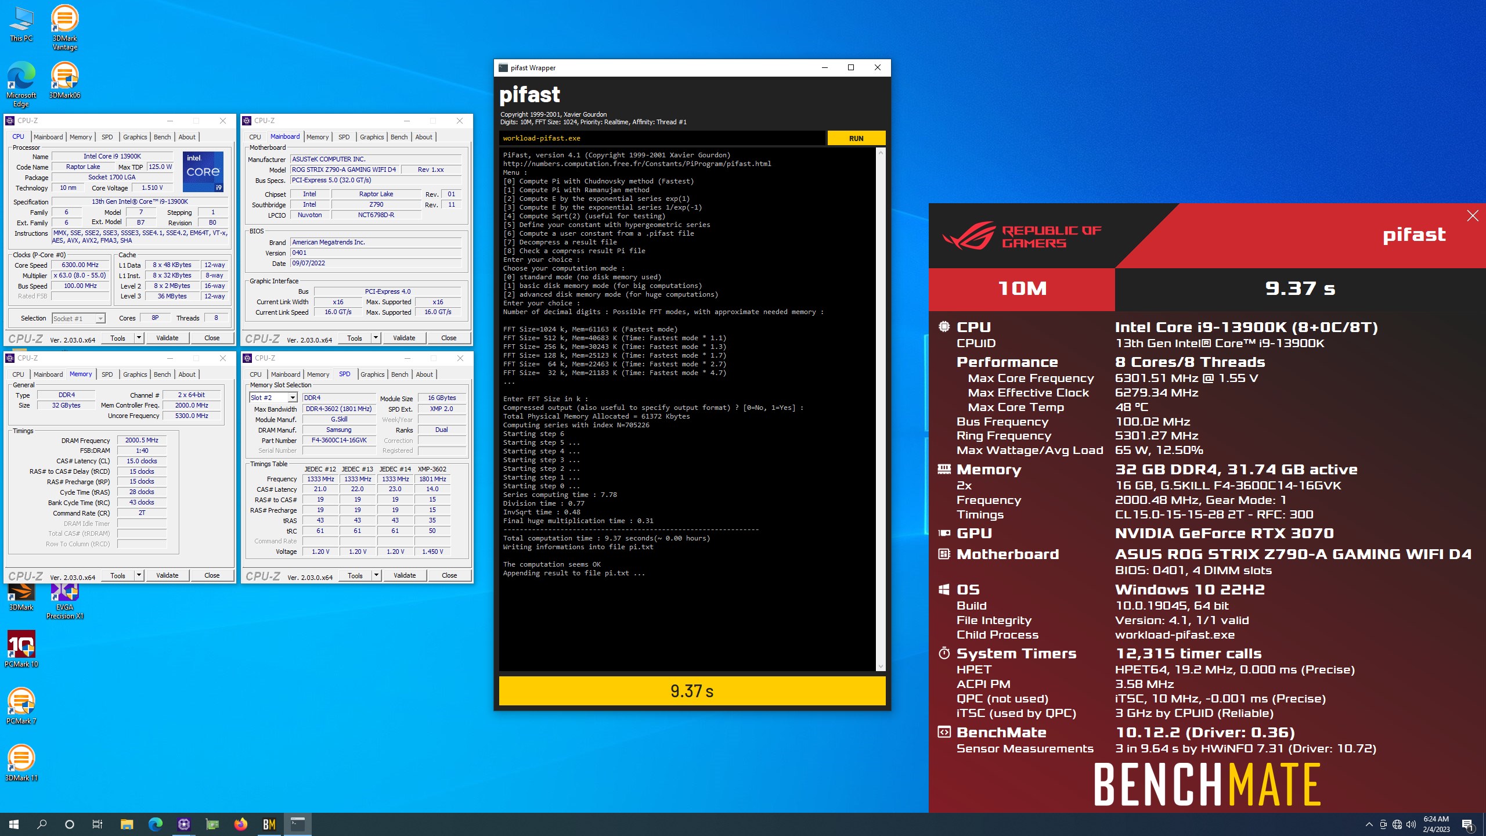Open the green chip app on taskbar

pyautogui.click(x=212, y=824)
